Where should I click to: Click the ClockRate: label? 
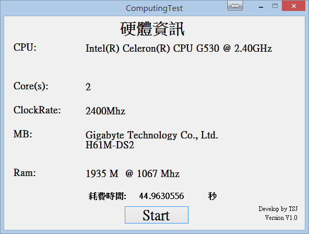tap(37, 110)
